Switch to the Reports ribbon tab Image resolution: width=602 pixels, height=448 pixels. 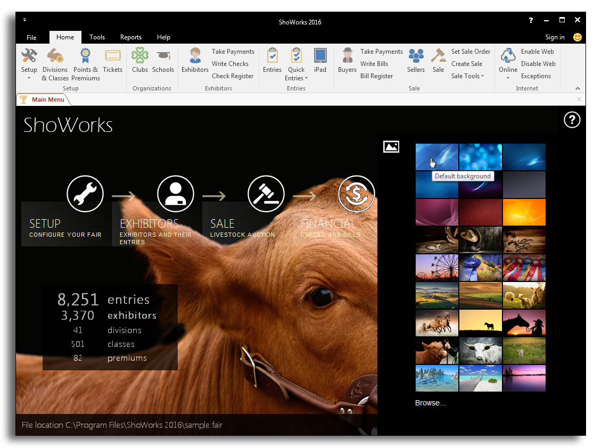pyautogui.click(x=130, y=37)
